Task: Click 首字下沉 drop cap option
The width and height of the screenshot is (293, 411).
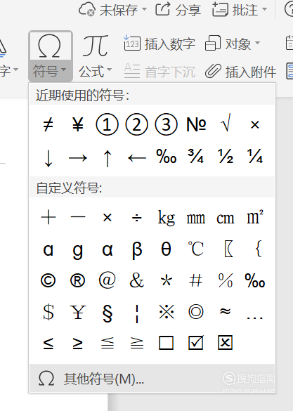Action: coord(159,72)
